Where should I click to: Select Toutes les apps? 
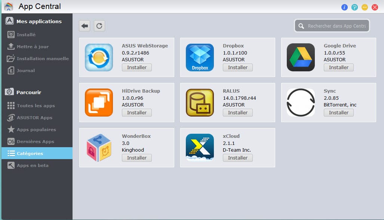(x=37, y=105)
